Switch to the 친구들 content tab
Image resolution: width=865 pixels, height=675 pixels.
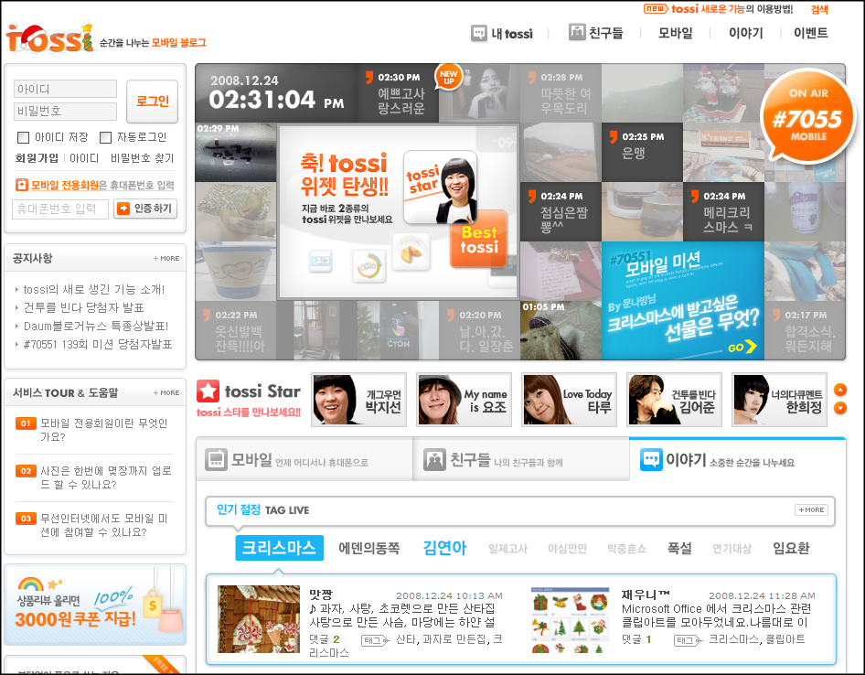click(521, 459)
